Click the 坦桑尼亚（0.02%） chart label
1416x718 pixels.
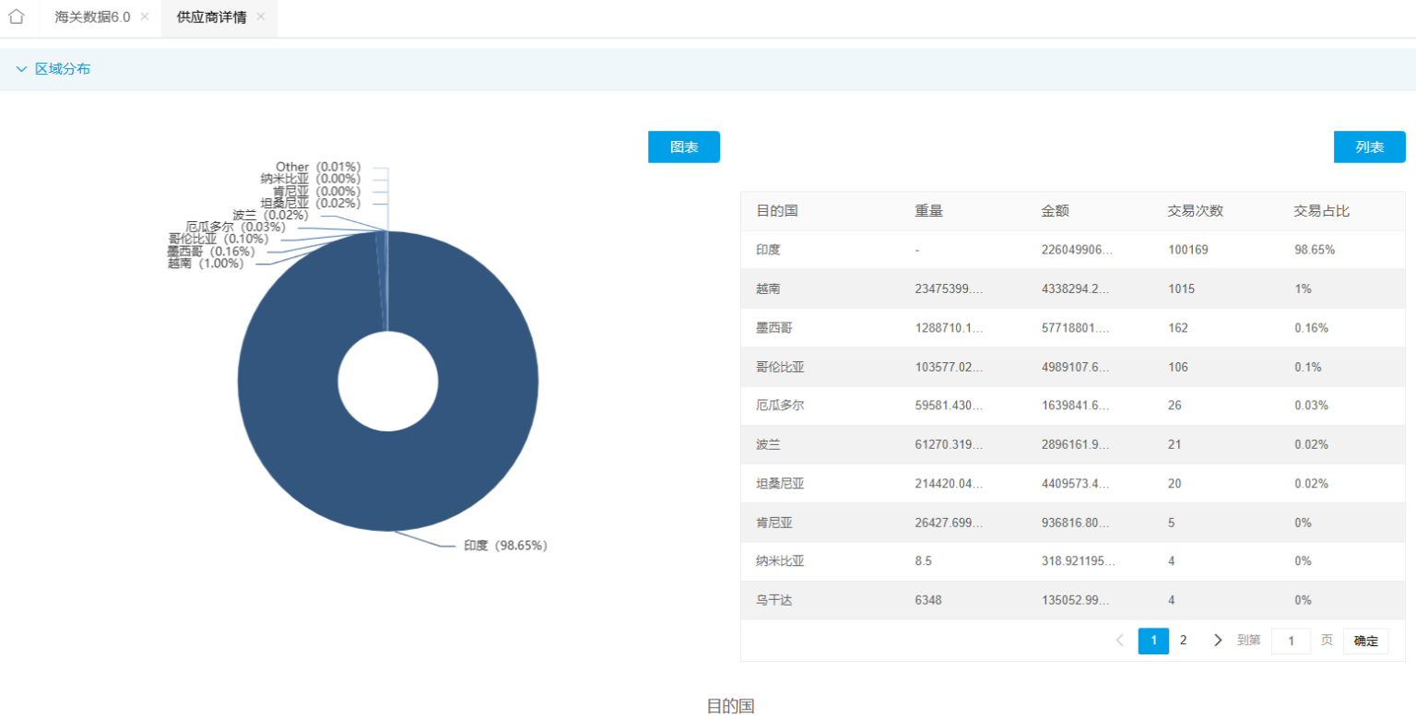click(x=311, y=204)
